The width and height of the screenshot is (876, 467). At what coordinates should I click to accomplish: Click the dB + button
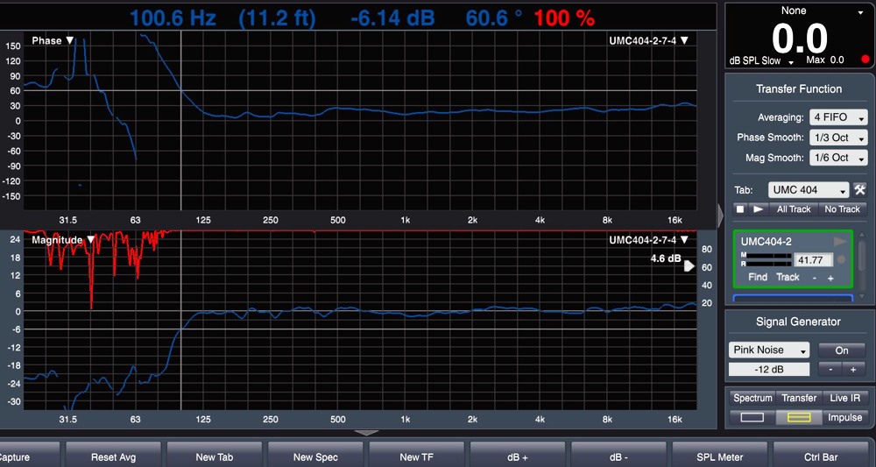518,456
